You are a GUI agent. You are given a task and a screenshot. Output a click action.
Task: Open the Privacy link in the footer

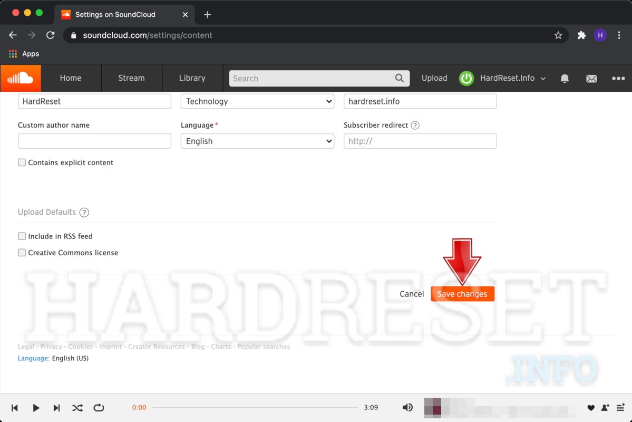(x=52, y=347)
